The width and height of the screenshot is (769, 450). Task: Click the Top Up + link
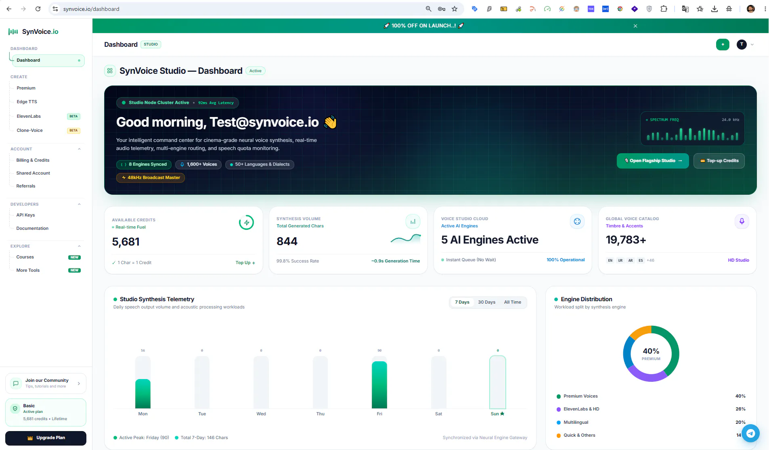[x=245, y=262]
